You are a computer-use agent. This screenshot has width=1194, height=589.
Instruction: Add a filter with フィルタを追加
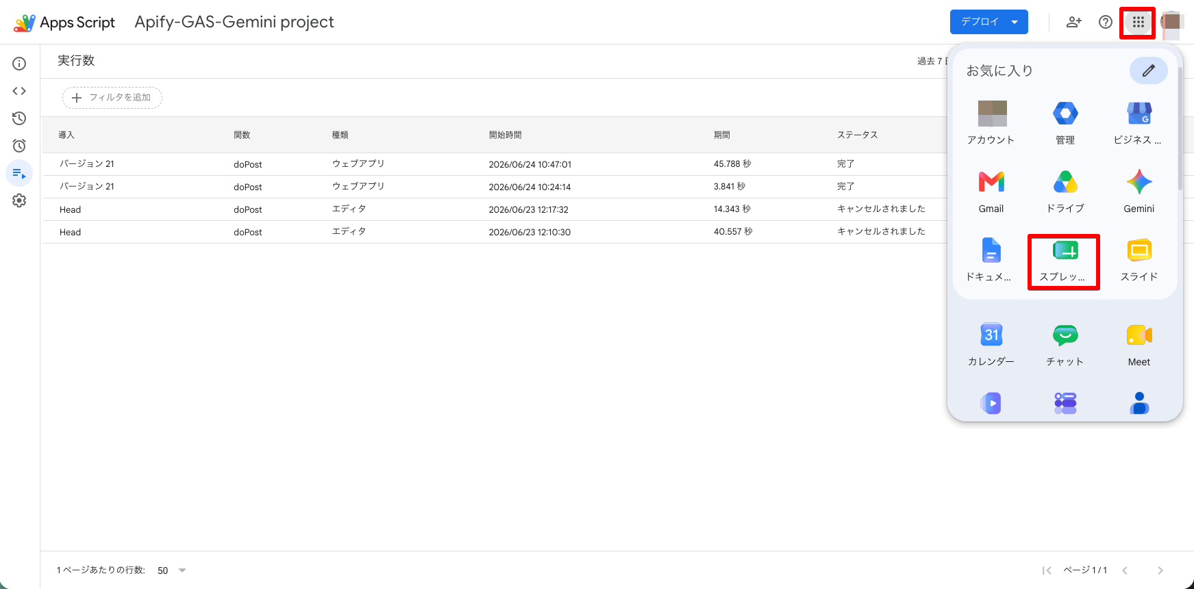coord(112,98)
